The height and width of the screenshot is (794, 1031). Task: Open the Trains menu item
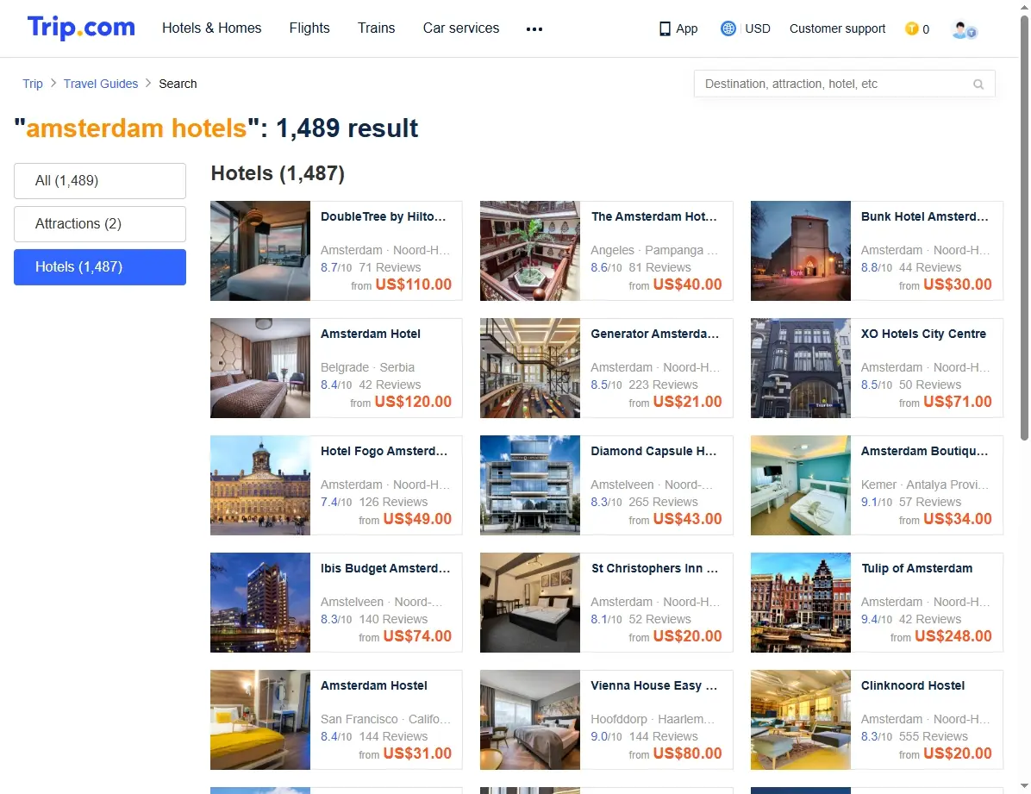pos(376,28)
